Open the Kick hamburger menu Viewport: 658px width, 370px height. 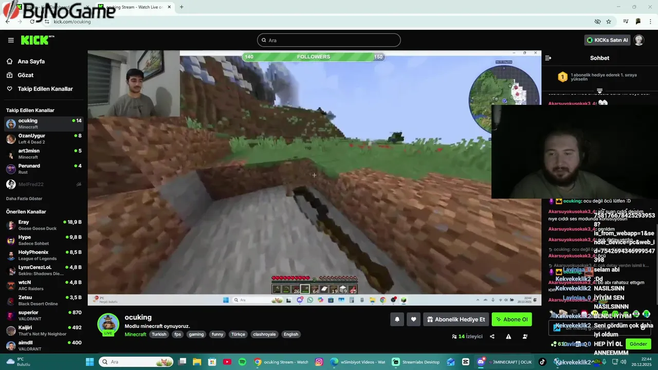(11, 40)
